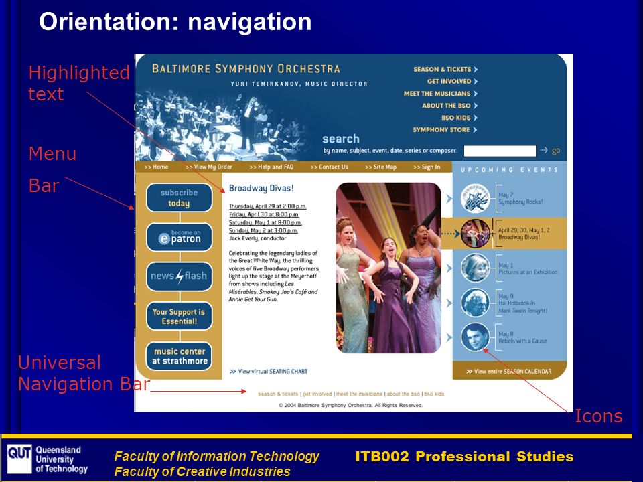Open Season & Tickets menu item
The image size is (643, 482).
point(442,69)
